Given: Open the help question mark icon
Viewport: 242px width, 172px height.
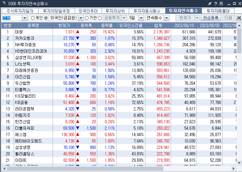Looking at the screenshot, I should (x=216, y=4).
